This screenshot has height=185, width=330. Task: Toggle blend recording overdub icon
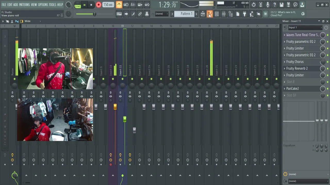pyautogui.click(x=140, y=5)
